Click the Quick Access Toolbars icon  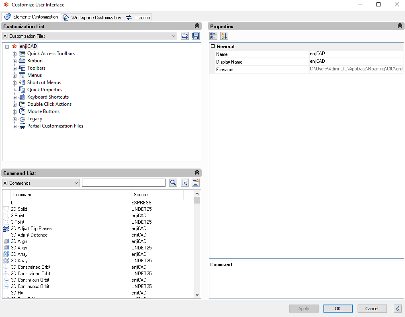tap(22, 54)
